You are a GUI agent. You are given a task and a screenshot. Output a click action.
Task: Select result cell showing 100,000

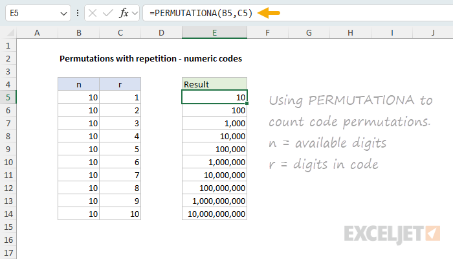(x=214, y=149)
